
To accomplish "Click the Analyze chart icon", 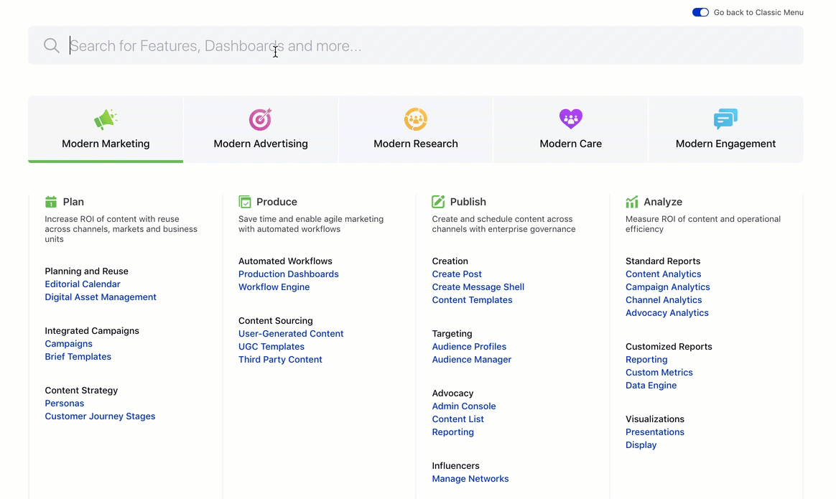I will 631,202.
